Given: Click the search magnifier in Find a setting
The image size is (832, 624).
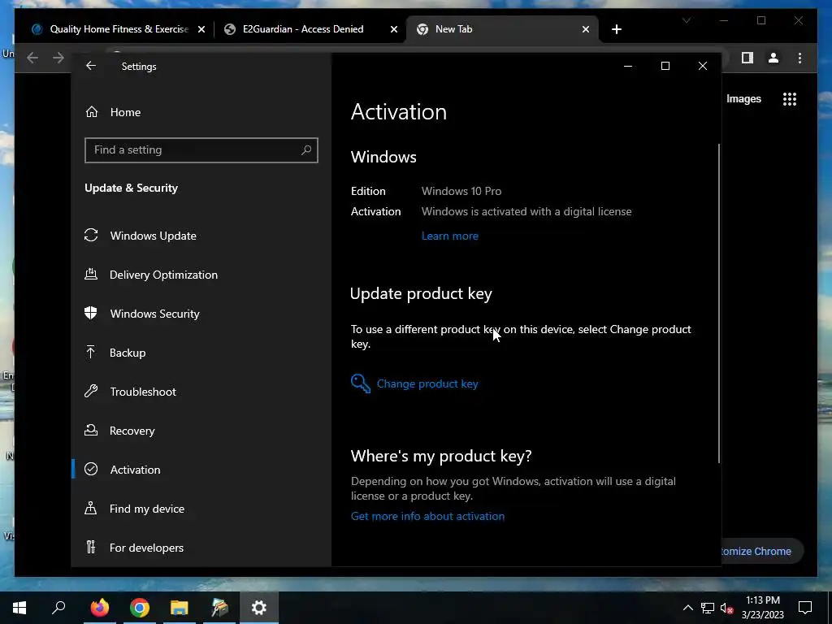Looking at the screenshot, I should pyautogui.click(x=306, y=150).
